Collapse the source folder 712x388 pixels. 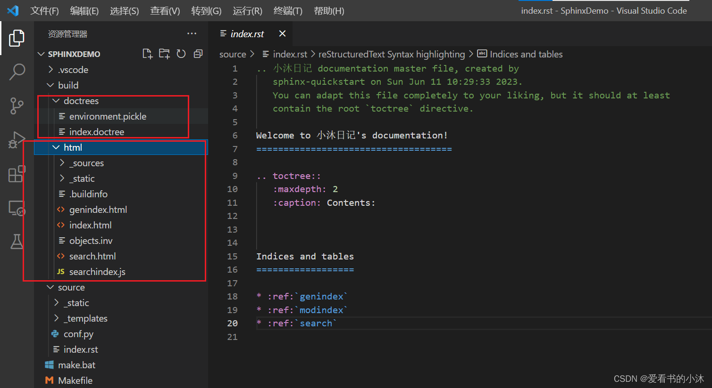coord(50,287)
